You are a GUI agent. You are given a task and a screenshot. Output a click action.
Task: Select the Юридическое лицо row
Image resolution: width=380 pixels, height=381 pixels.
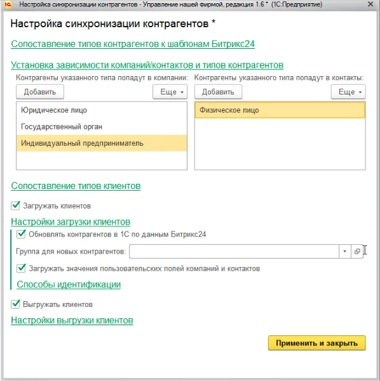click(x=102, y=110)
